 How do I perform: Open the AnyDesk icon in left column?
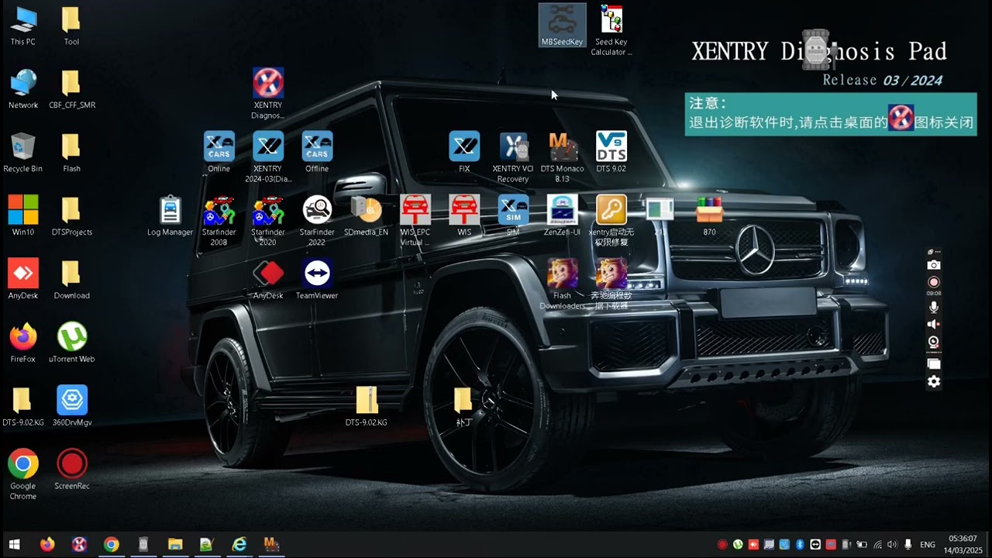[x=23, y=279]
